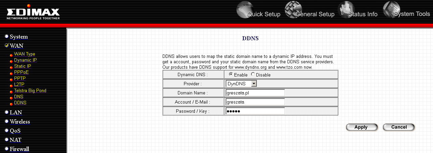The height and width of the screenshot is (153, 433).
Task: Click the checkmark icon beside WAN
Action: 6,45
